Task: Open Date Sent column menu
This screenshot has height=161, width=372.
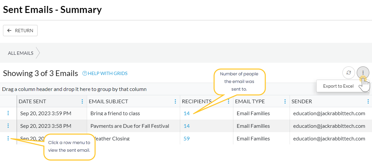Action: (82, 102)
